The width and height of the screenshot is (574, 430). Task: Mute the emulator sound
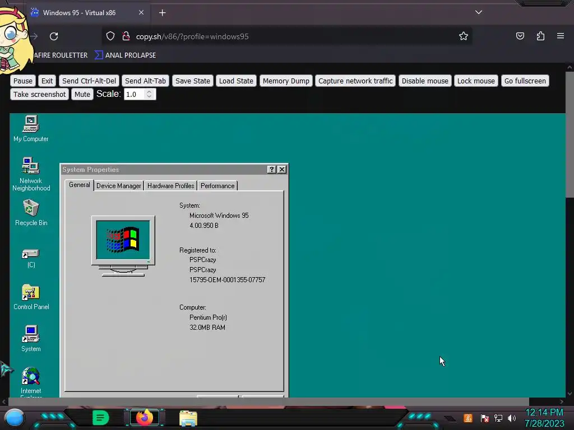coord(82,94)
